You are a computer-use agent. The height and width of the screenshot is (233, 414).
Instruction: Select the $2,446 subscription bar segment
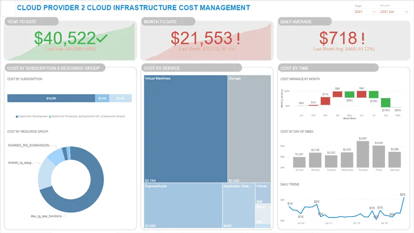[x=102, y=98]
